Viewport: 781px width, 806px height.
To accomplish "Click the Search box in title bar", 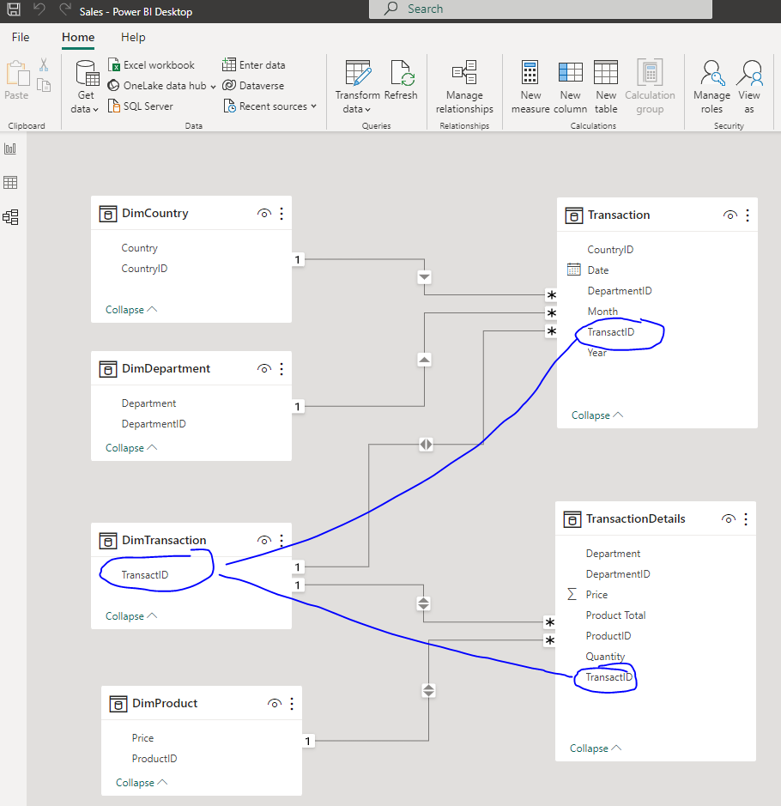I will pyautogui.click(x=541, y=9).
